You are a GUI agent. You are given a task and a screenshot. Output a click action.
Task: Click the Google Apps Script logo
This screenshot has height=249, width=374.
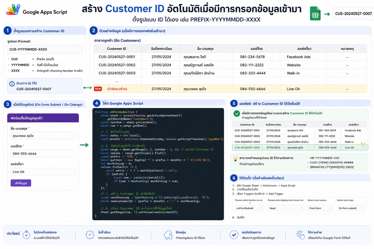13,10
